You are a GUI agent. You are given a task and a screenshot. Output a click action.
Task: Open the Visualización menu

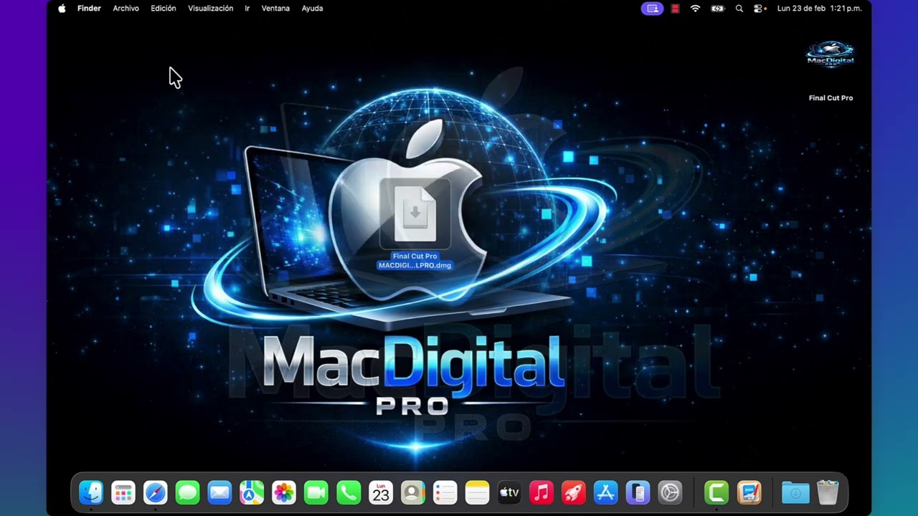[210, 9]
